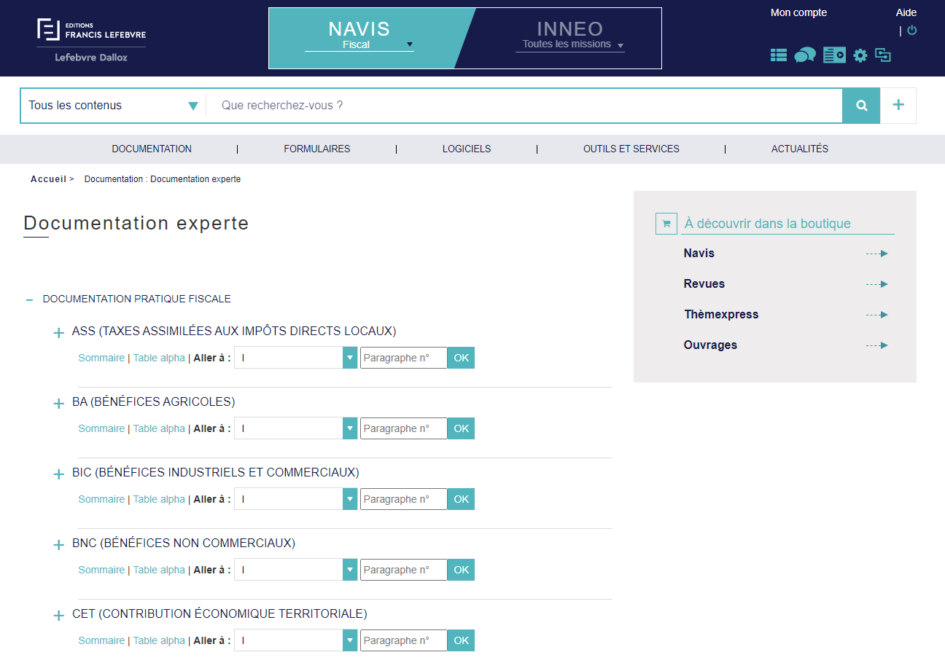Open Navis in the boutique panel
Viewport: 945px width, 663px height.
coord(699,254)
